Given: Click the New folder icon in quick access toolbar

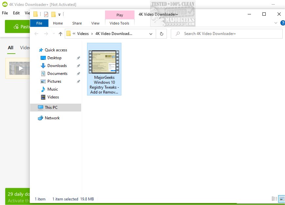Looking at the screenshot, I should coord(53,14).
